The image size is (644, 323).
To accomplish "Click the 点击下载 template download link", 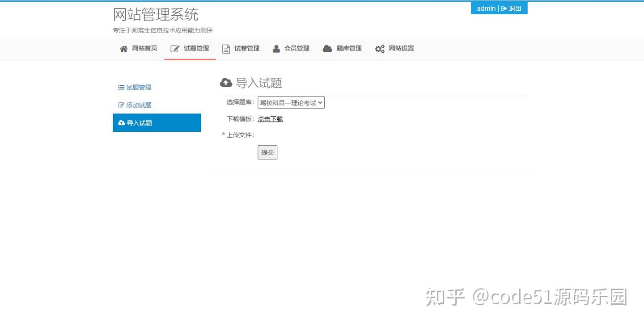I will [x=270, y=119].
